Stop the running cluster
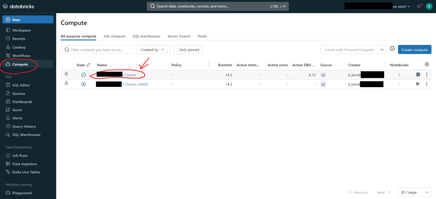Image resolution: width=436 pixels, height=199 pixels. click(x=418, y=75)
